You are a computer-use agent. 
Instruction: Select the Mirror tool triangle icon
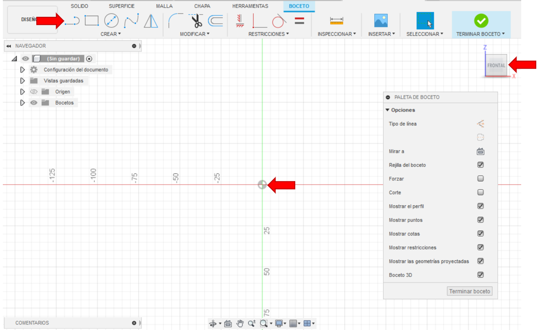(x=151, y=21)
